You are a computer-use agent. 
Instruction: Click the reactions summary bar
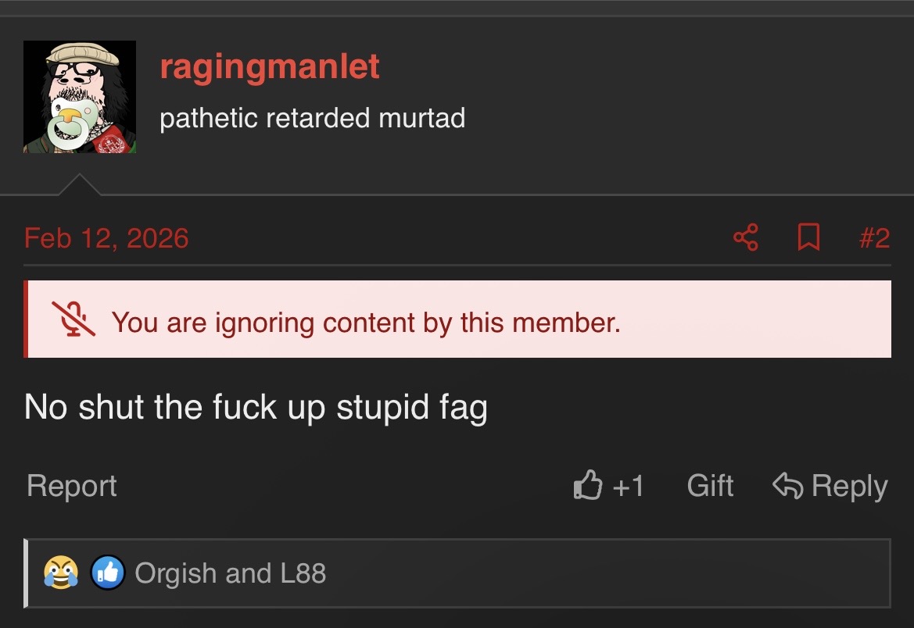pos(457,573)
